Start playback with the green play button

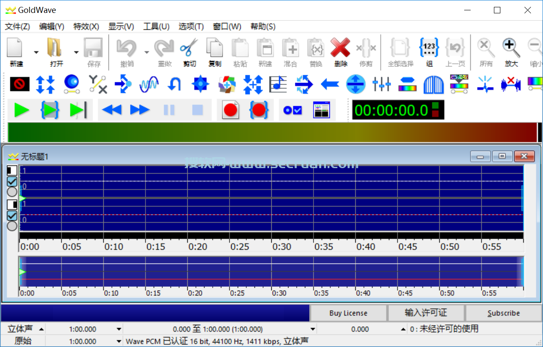(22, 110)
